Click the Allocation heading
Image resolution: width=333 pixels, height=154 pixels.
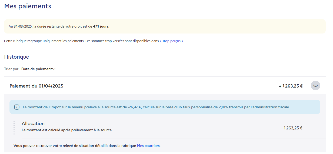pyautogui.click(x=33, y=123)
